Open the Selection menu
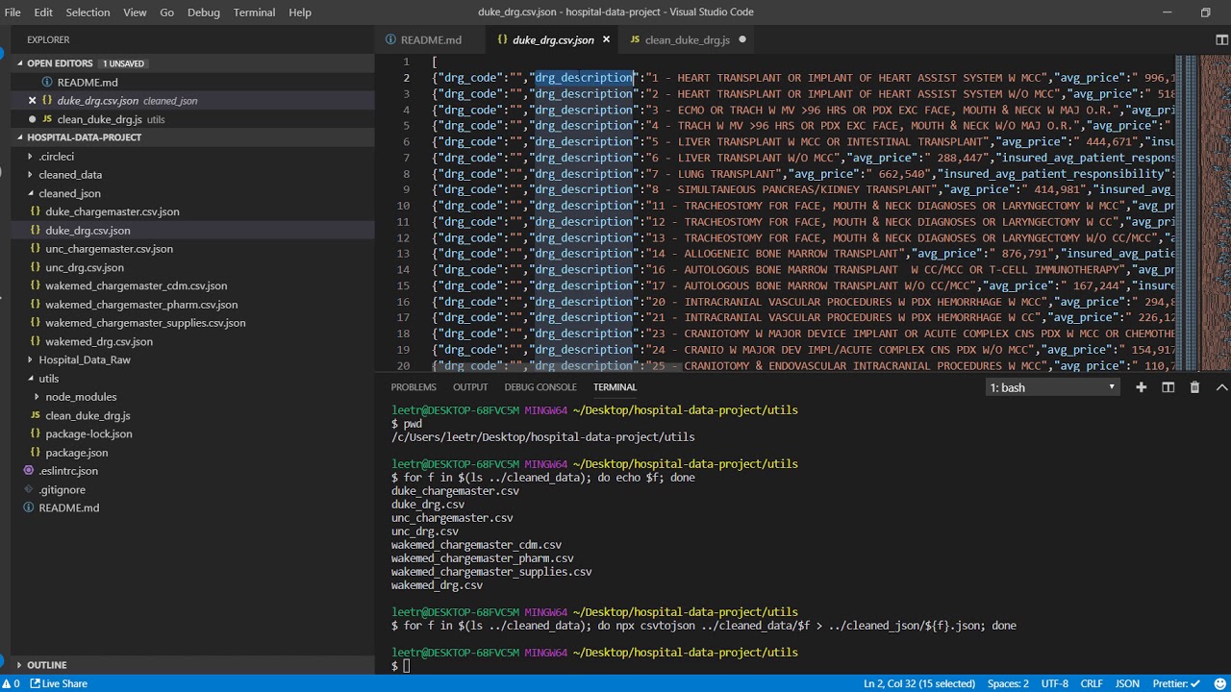This screenshot has height=692, width=1231. (x=88, y=12)
